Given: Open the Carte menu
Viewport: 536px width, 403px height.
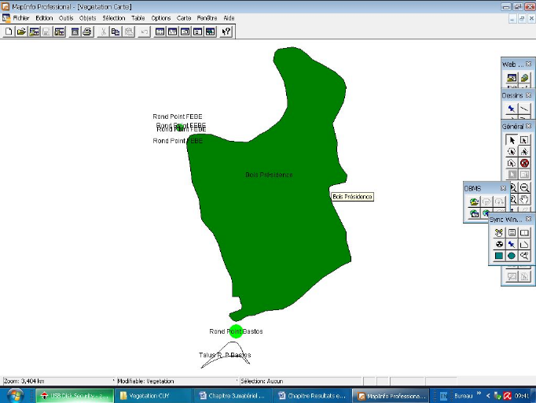Looking at the screenshot, I should 184,17.
